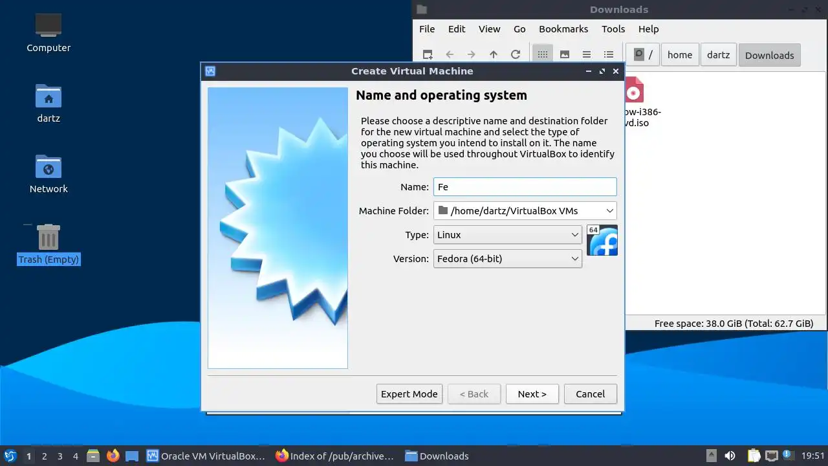The image size is (828, 466).
Task: Cancel the Create Virtual Machine wizard
Action: click(591, 394)
